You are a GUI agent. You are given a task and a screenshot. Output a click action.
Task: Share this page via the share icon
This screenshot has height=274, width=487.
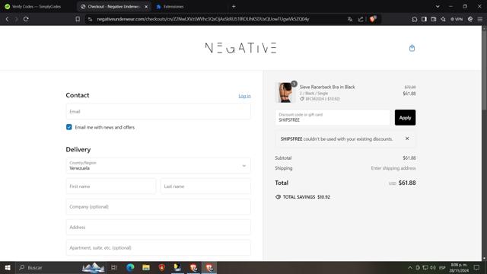(361, 19)
